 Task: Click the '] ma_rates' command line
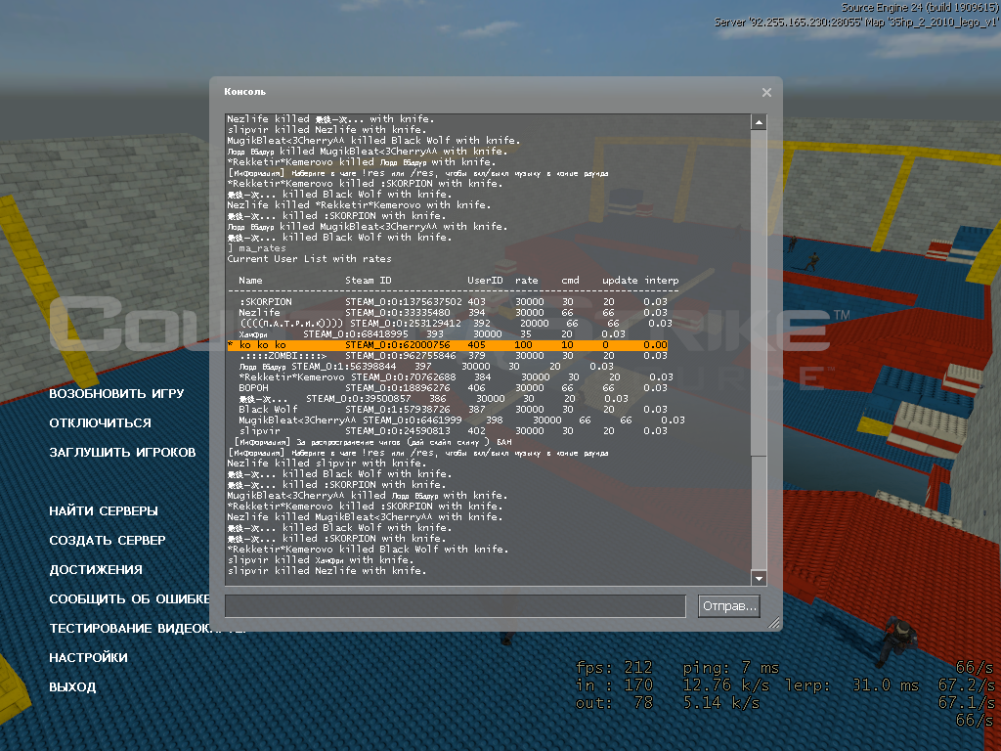pos(257,248)
